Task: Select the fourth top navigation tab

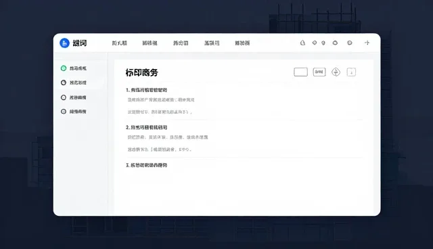Action: click(212, 43)
